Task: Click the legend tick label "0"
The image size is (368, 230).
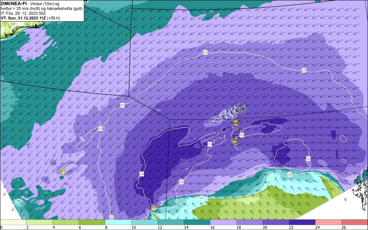Action: [x=1, y=227]
